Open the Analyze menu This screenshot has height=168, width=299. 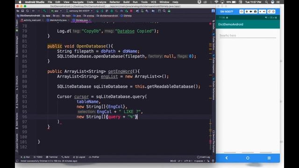pos(101,2)
